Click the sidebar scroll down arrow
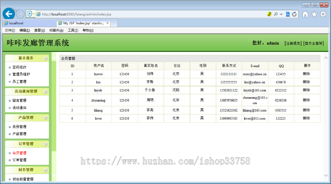Viewport: 331px width, 184px height. [54, 175]
